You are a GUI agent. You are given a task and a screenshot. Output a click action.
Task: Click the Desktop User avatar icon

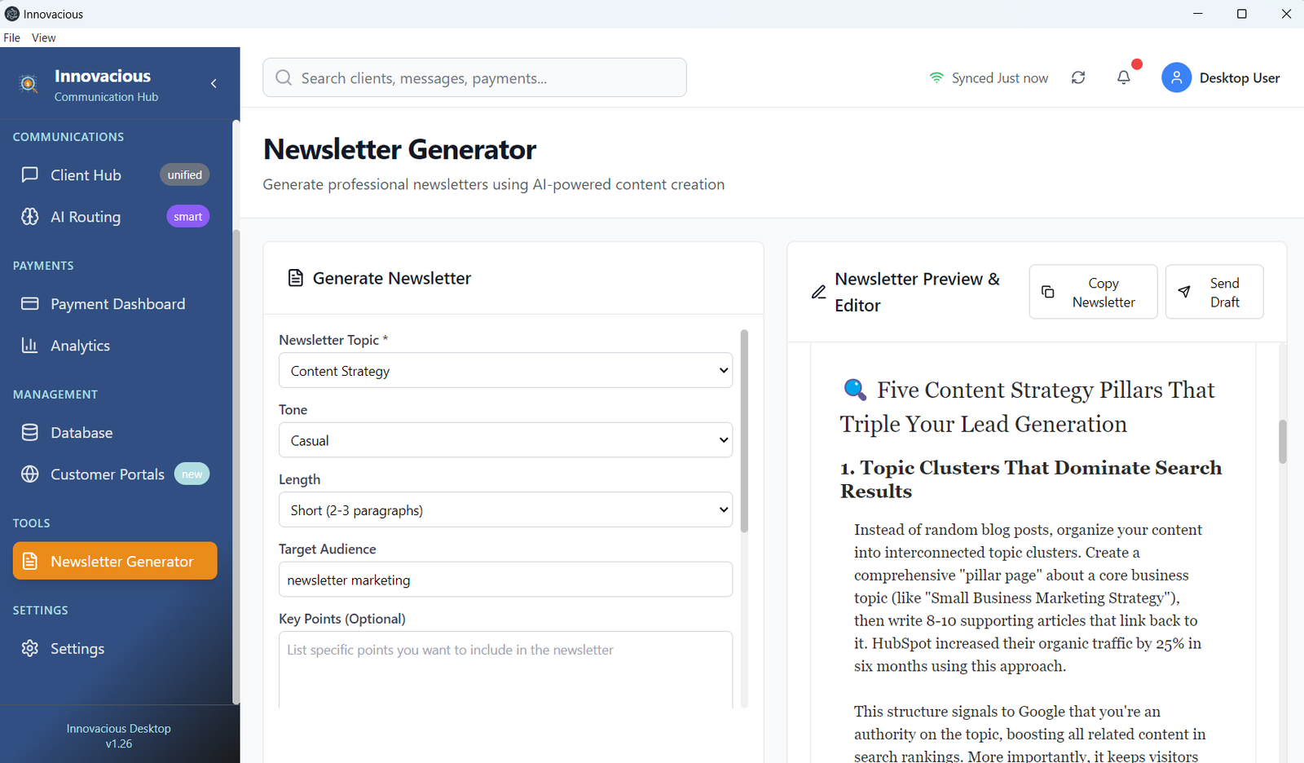coord(1176,77)
